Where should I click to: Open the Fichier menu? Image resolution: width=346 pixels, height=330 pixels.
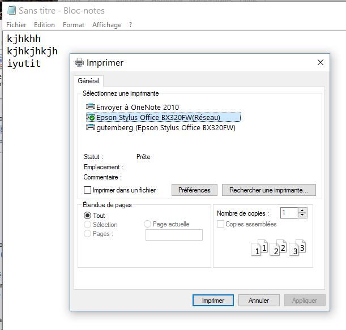(16, 25)
